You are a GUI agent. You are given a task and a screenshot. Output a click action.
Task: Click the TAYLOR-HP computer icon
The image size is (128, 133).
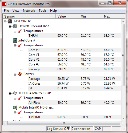pos(10,21)
